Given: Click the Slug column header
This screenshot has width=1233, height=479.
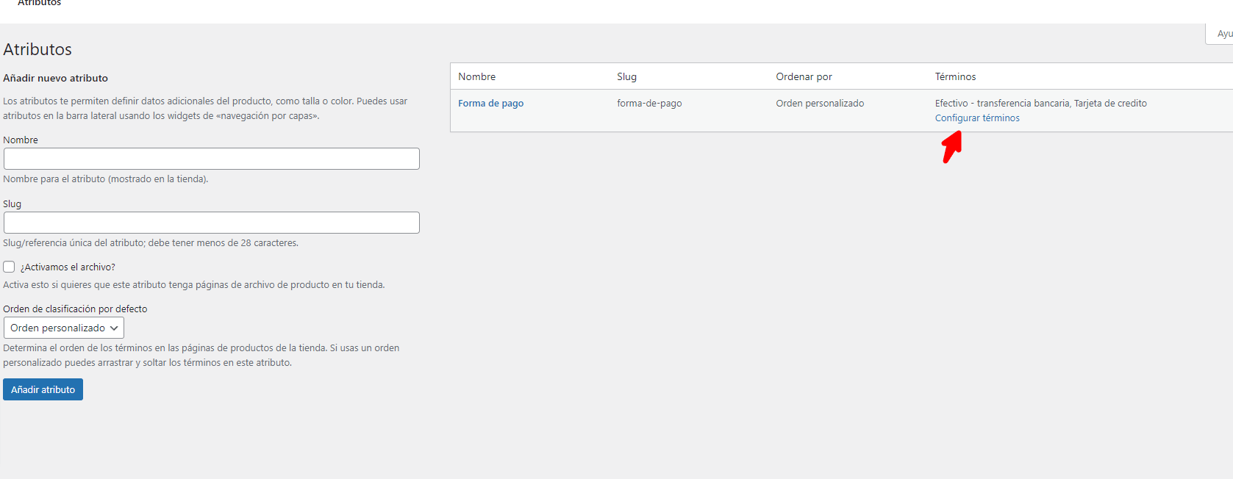Looking at the screenshot, I should click(x=626, y=76).
